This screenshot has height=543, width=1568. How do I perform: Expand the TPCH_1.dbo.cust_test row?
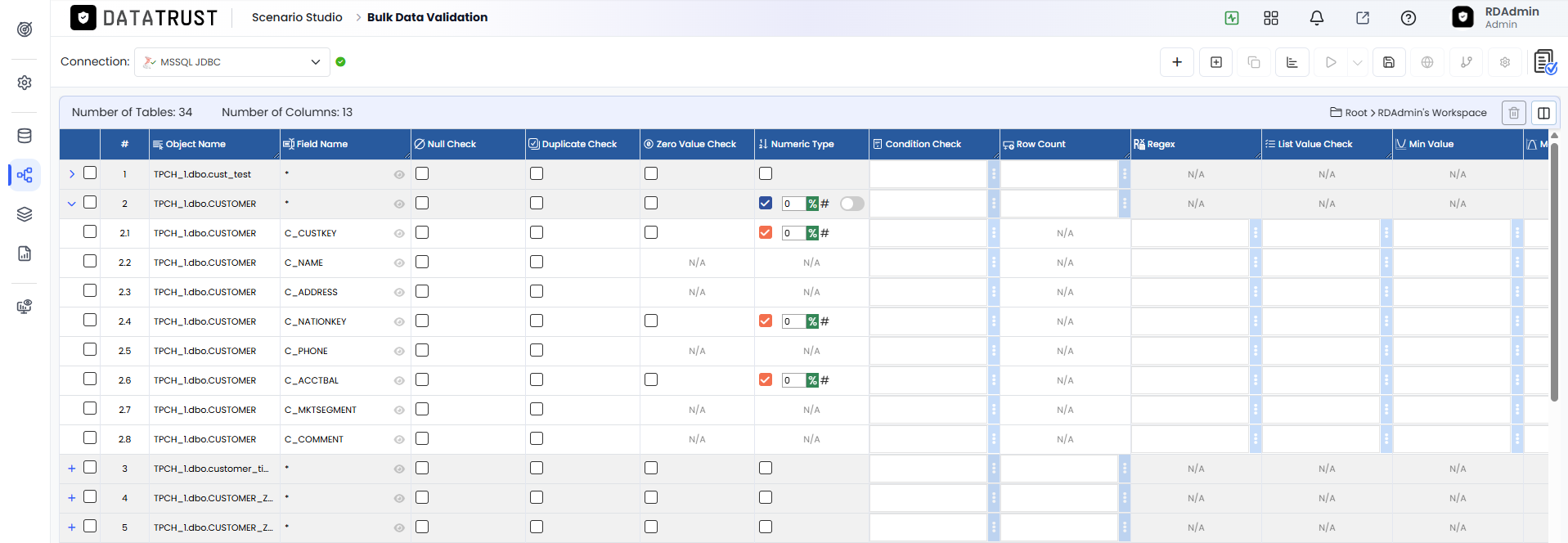[x=72, y=174]
